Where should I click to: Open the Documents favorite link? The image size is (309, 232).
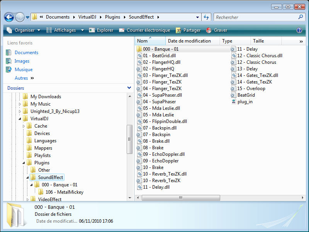click(x=26, y=53)
